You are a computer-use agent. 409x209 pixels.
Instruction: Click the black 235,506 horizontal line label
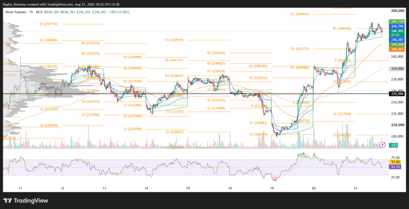pyautogui.click(x=397, y=94)
